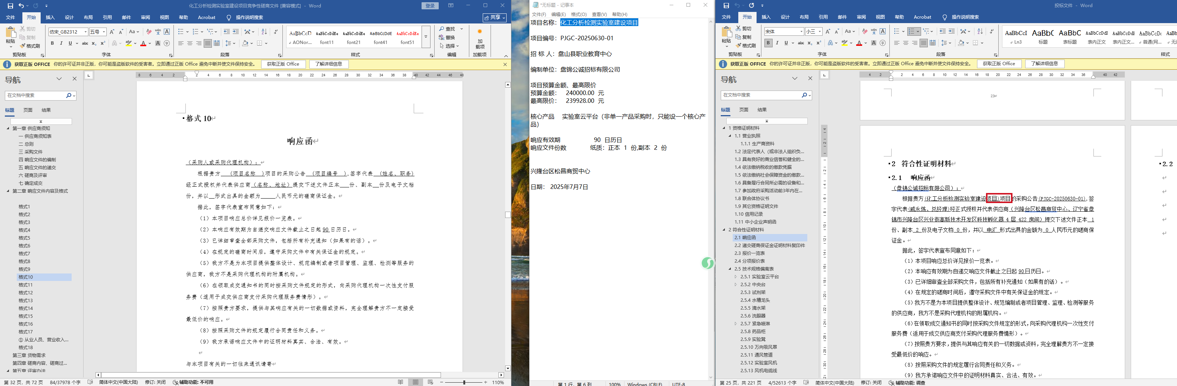Toggle Underline in right Word window ribbon
The width and height of the screenshot is (1177, 386).
pos(786,43)
